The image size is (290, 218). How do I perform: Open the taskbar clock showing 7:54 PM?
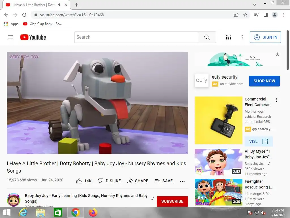278,213
